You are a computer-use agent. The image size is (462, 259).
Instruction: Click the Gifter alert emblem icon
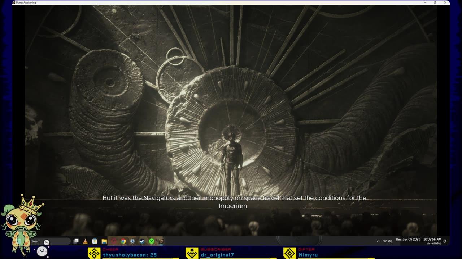click(x=289, y=253)
